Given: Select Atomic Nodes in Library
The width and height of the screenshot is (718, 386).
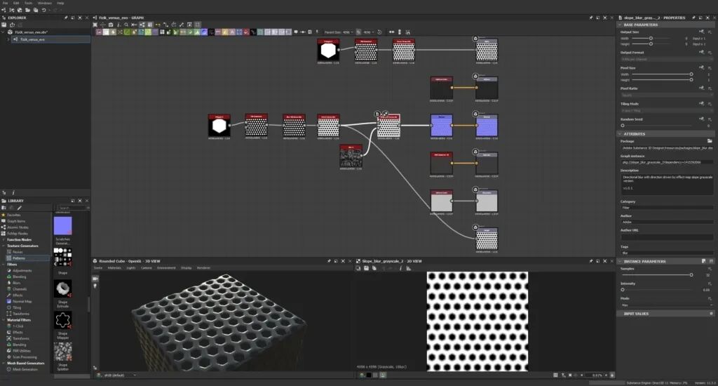Looking at the screenshot, I should coord(18,227).
